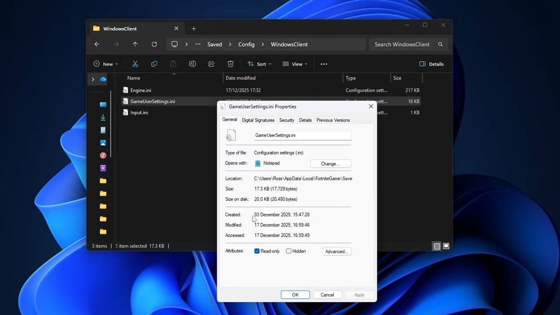Click the Cut scissors icon in toolbar

135,64
